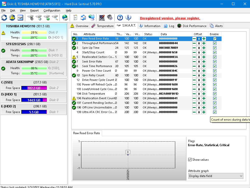Screen dimensions: 250x188
Task: Open the Report menu
Action: pyautogui.click(x=34, y=10)
